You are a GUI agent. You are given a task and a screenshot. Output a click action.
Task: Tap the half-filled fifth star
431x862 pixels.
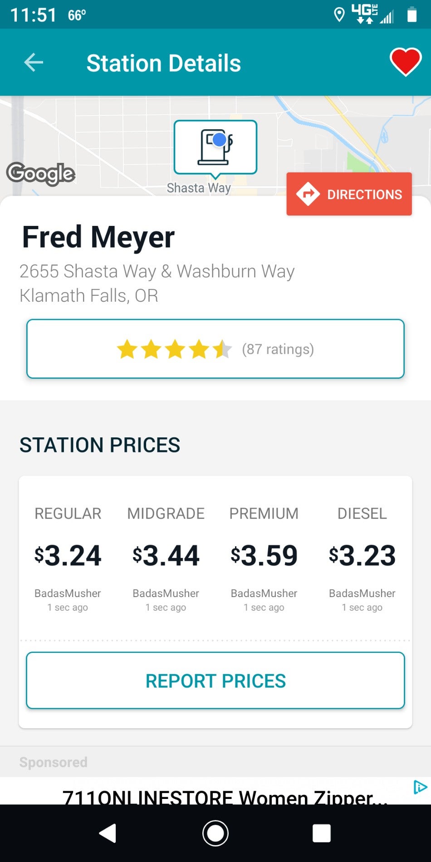(222, 349)
